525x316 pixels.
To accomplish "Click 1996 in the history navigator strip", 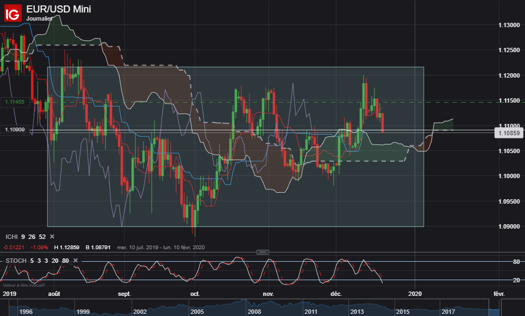I will 26,312.
